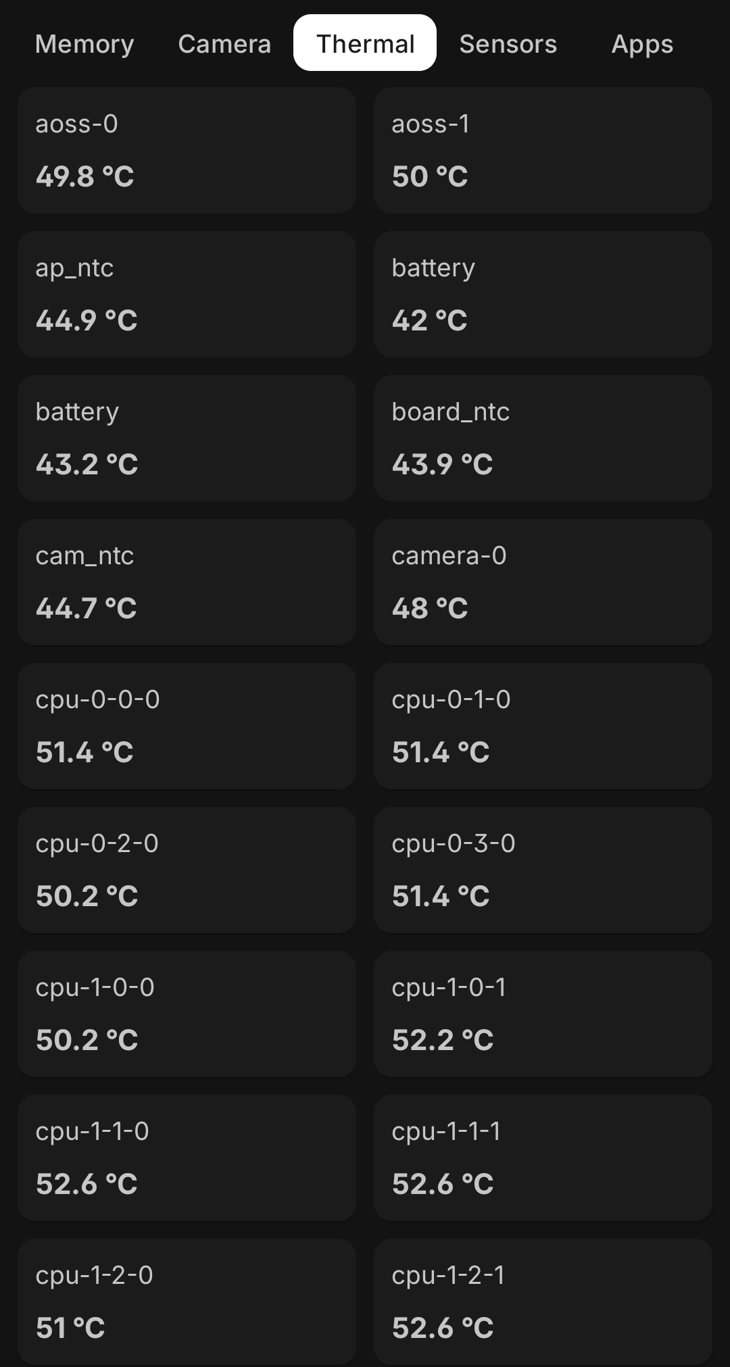Viewport: 730px width, 1367px height.
Task: Select the Thermal tab
Action: coord(365,44)
